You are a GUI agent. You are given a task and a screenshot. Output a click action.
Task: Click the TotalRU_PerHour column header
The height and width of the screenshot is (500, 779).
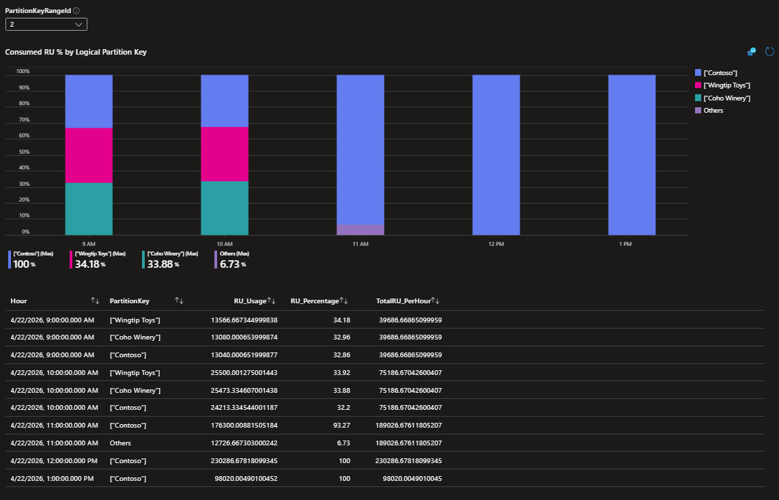click(403, 301)
